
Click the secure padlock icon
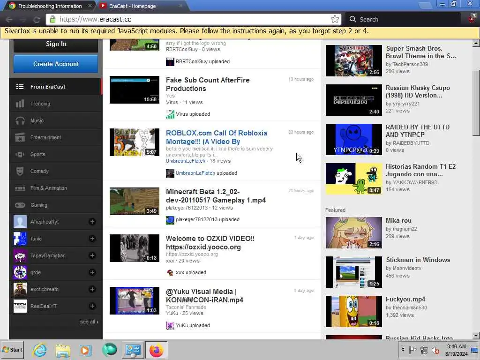click(x=52, y=19)
